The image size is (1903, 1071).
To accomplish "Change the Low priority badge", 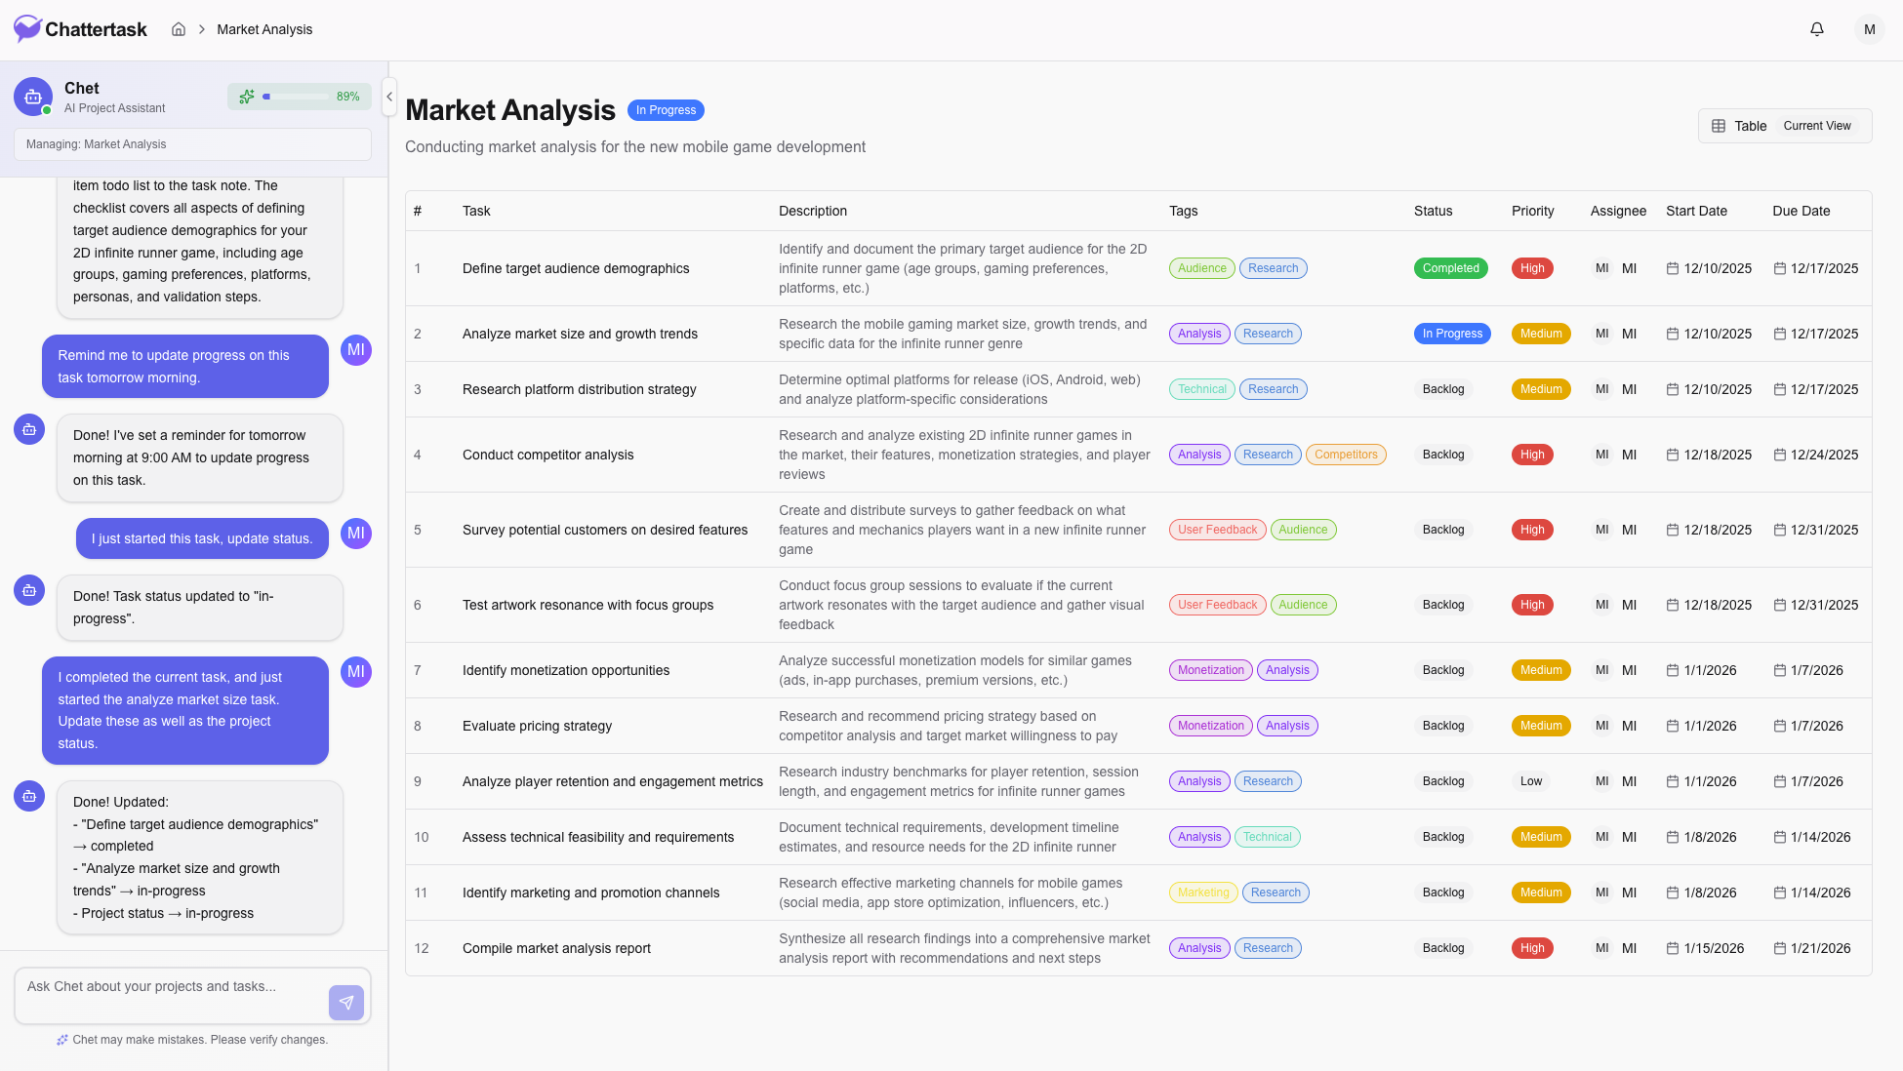I will pos(1530,781).
